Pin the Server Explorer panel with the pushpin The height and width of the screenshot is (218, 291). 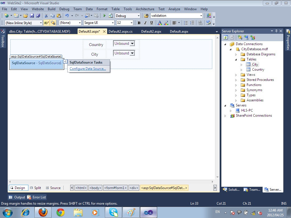[276, 31]
